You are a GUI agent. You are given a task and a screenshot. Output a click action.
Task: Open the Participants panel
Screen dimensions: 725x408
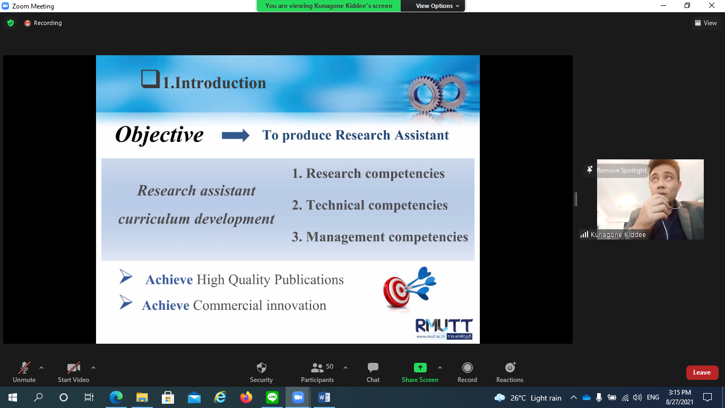pyautogui.click(x=317, y=368)
